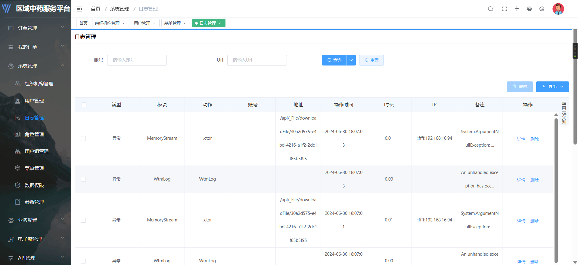Click the table vertical scrollbar thumb

(556, 190)
